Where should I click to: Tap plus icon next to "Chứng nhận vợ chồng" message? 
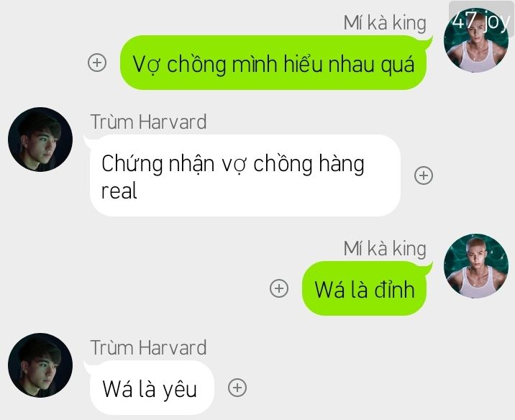tap(424, 175)
